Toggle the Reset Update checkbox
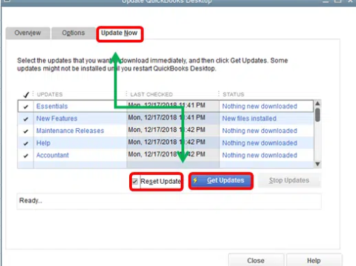Screen dimensions: 356x266 point(135,181)
